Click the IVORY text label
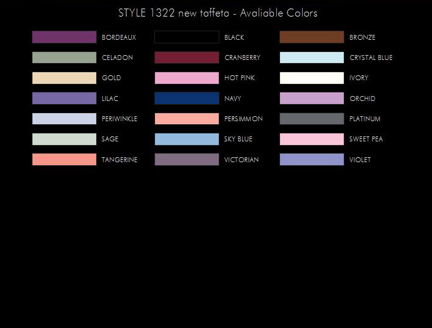Image resolution: width=432 pixels, height=328 pixels. 358,78
